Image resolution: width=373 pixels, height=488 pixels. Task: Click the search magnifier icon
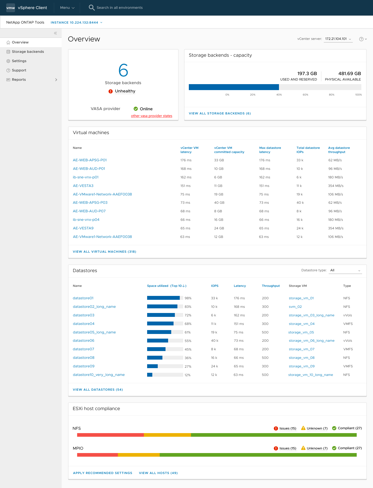click(x=91, y=8)
